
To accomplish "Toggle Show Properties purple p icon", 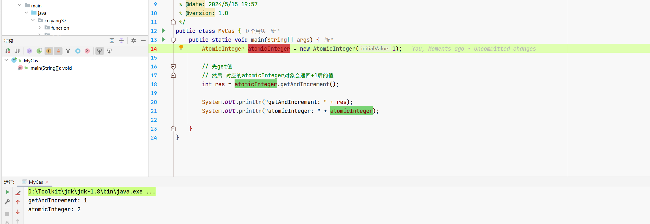I will pos(29,51).
